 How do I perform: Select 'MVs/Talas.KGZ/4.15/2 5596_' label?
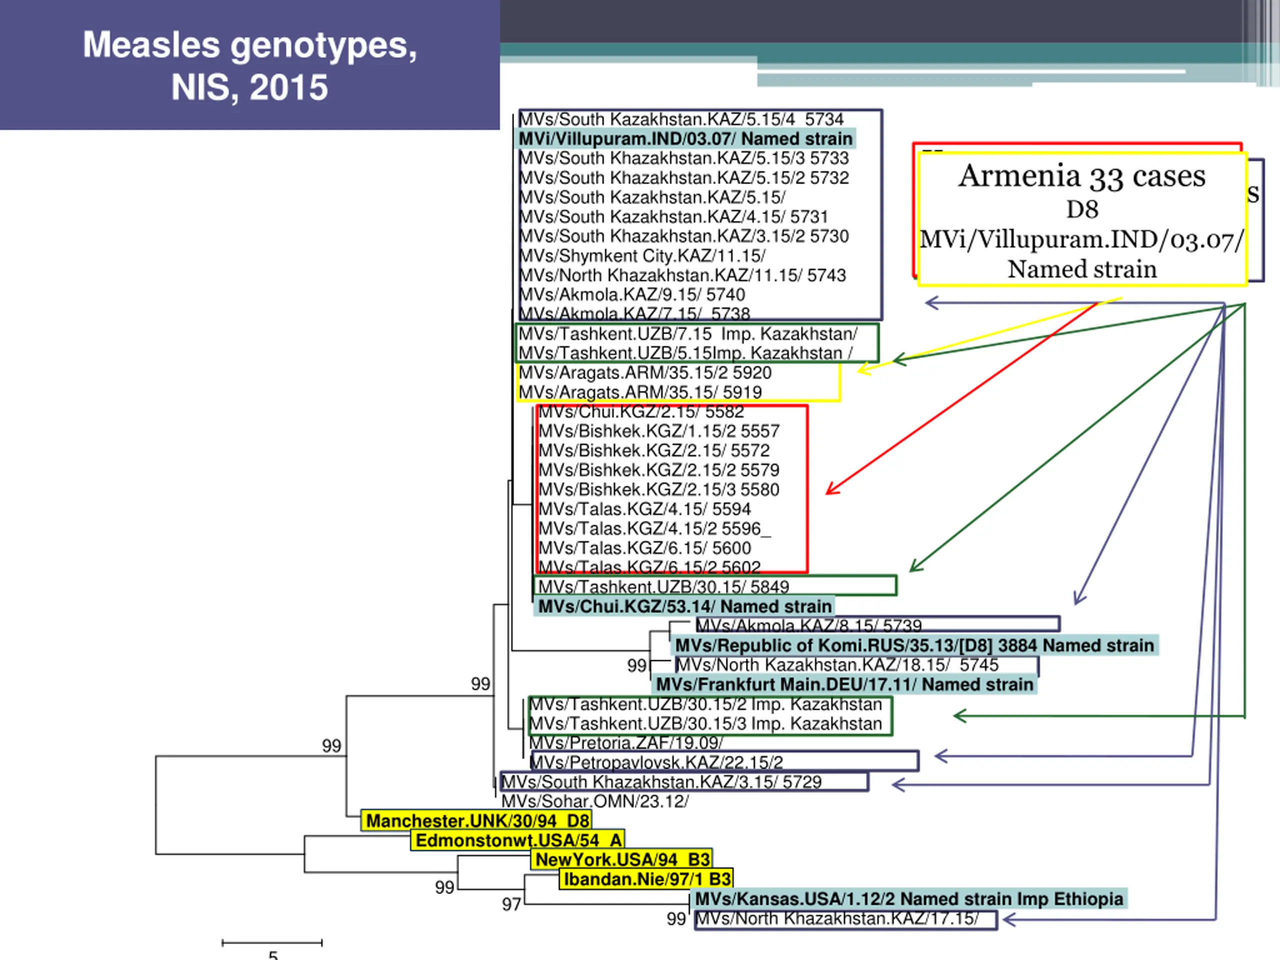click(x=654, y=529)
